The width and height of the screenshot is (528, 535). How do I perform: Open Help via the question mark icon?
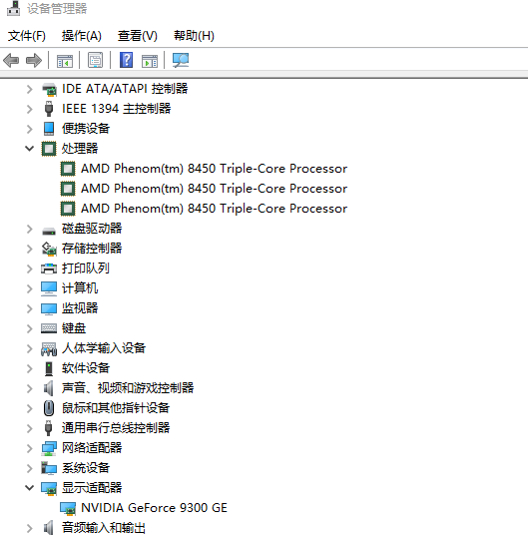126,61
